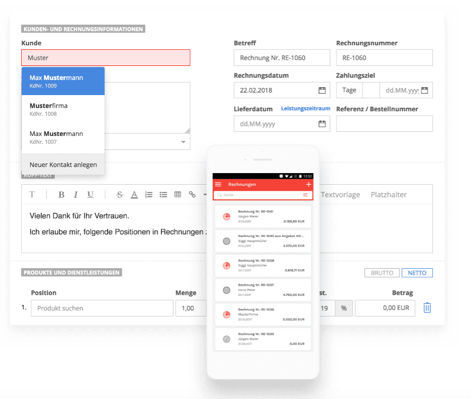This screenshot has width=471, height=399.
Task: Click the Musterfirma name on RE-1036 card
Action: (248, 314)
